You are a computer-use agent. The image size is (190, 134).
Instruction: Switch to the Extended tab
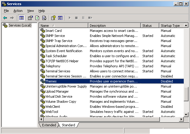pos(49,125)
